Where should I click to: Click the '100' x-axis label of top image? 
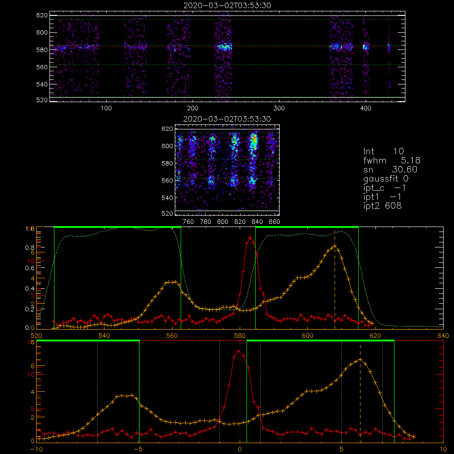point(106,109)
